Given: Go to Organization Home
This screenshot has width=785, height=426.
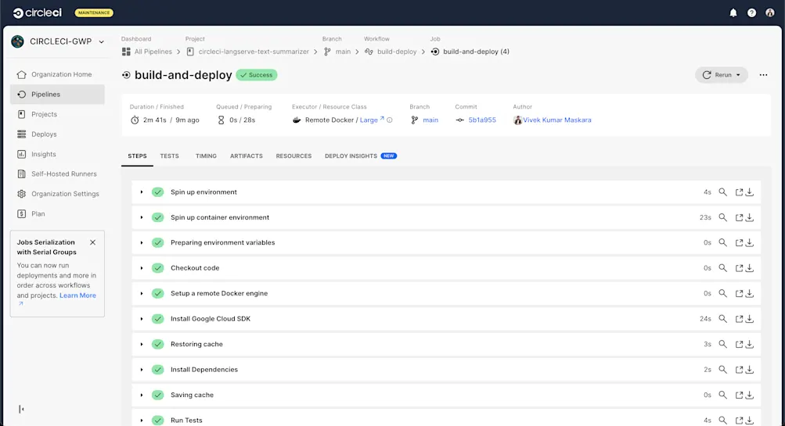Looking at the screenshot, I should click(x=57, y=74).
